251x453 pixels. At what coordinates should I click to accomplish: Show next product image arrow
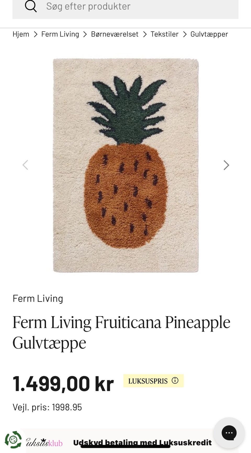click(226, 165)
